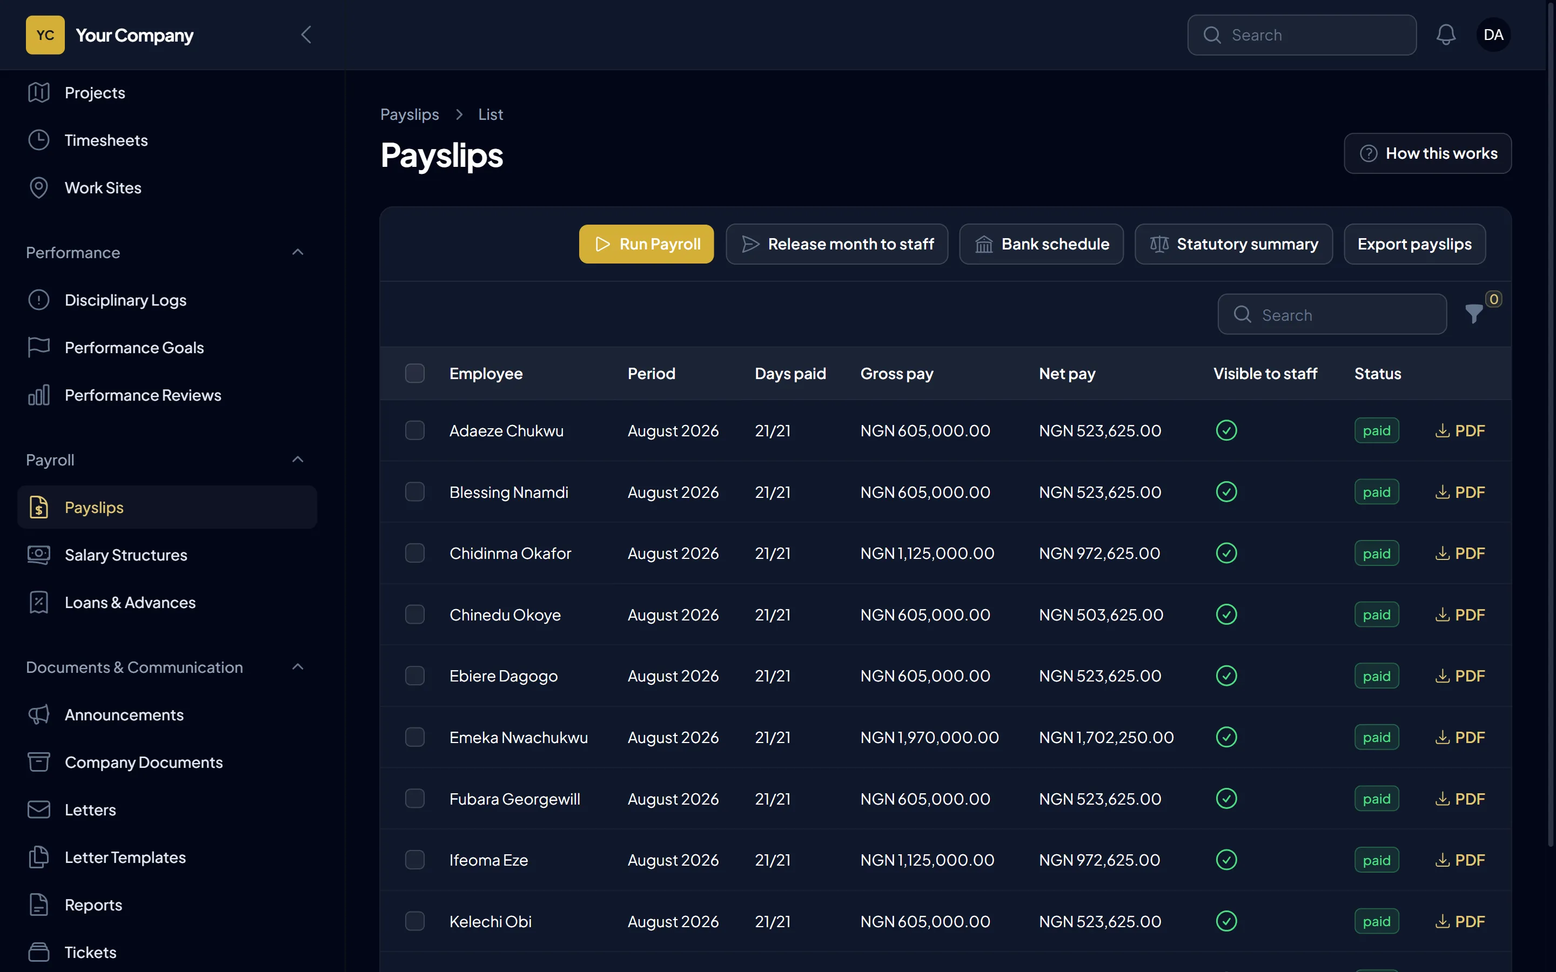Image resolution: width=1556 pixels, height=972 pixels.
Task: Open the Statutory summary
Action: coord(1233,244)
